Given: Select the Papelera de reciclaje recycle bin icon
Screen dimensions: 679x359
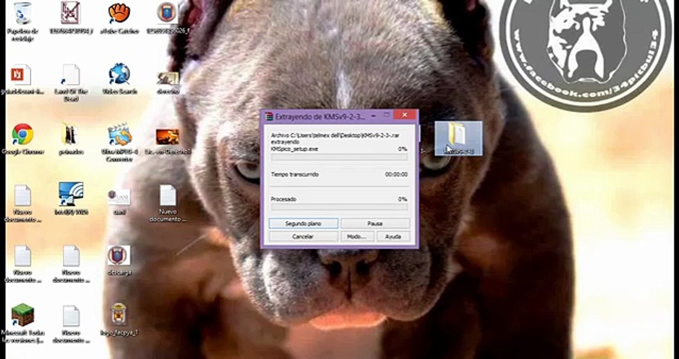Looking at the screenshot, I should pos(21,13).
